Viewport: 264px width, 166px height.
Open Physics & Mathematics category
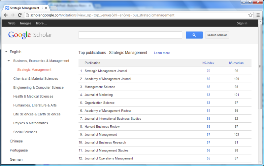coord(30,123)
